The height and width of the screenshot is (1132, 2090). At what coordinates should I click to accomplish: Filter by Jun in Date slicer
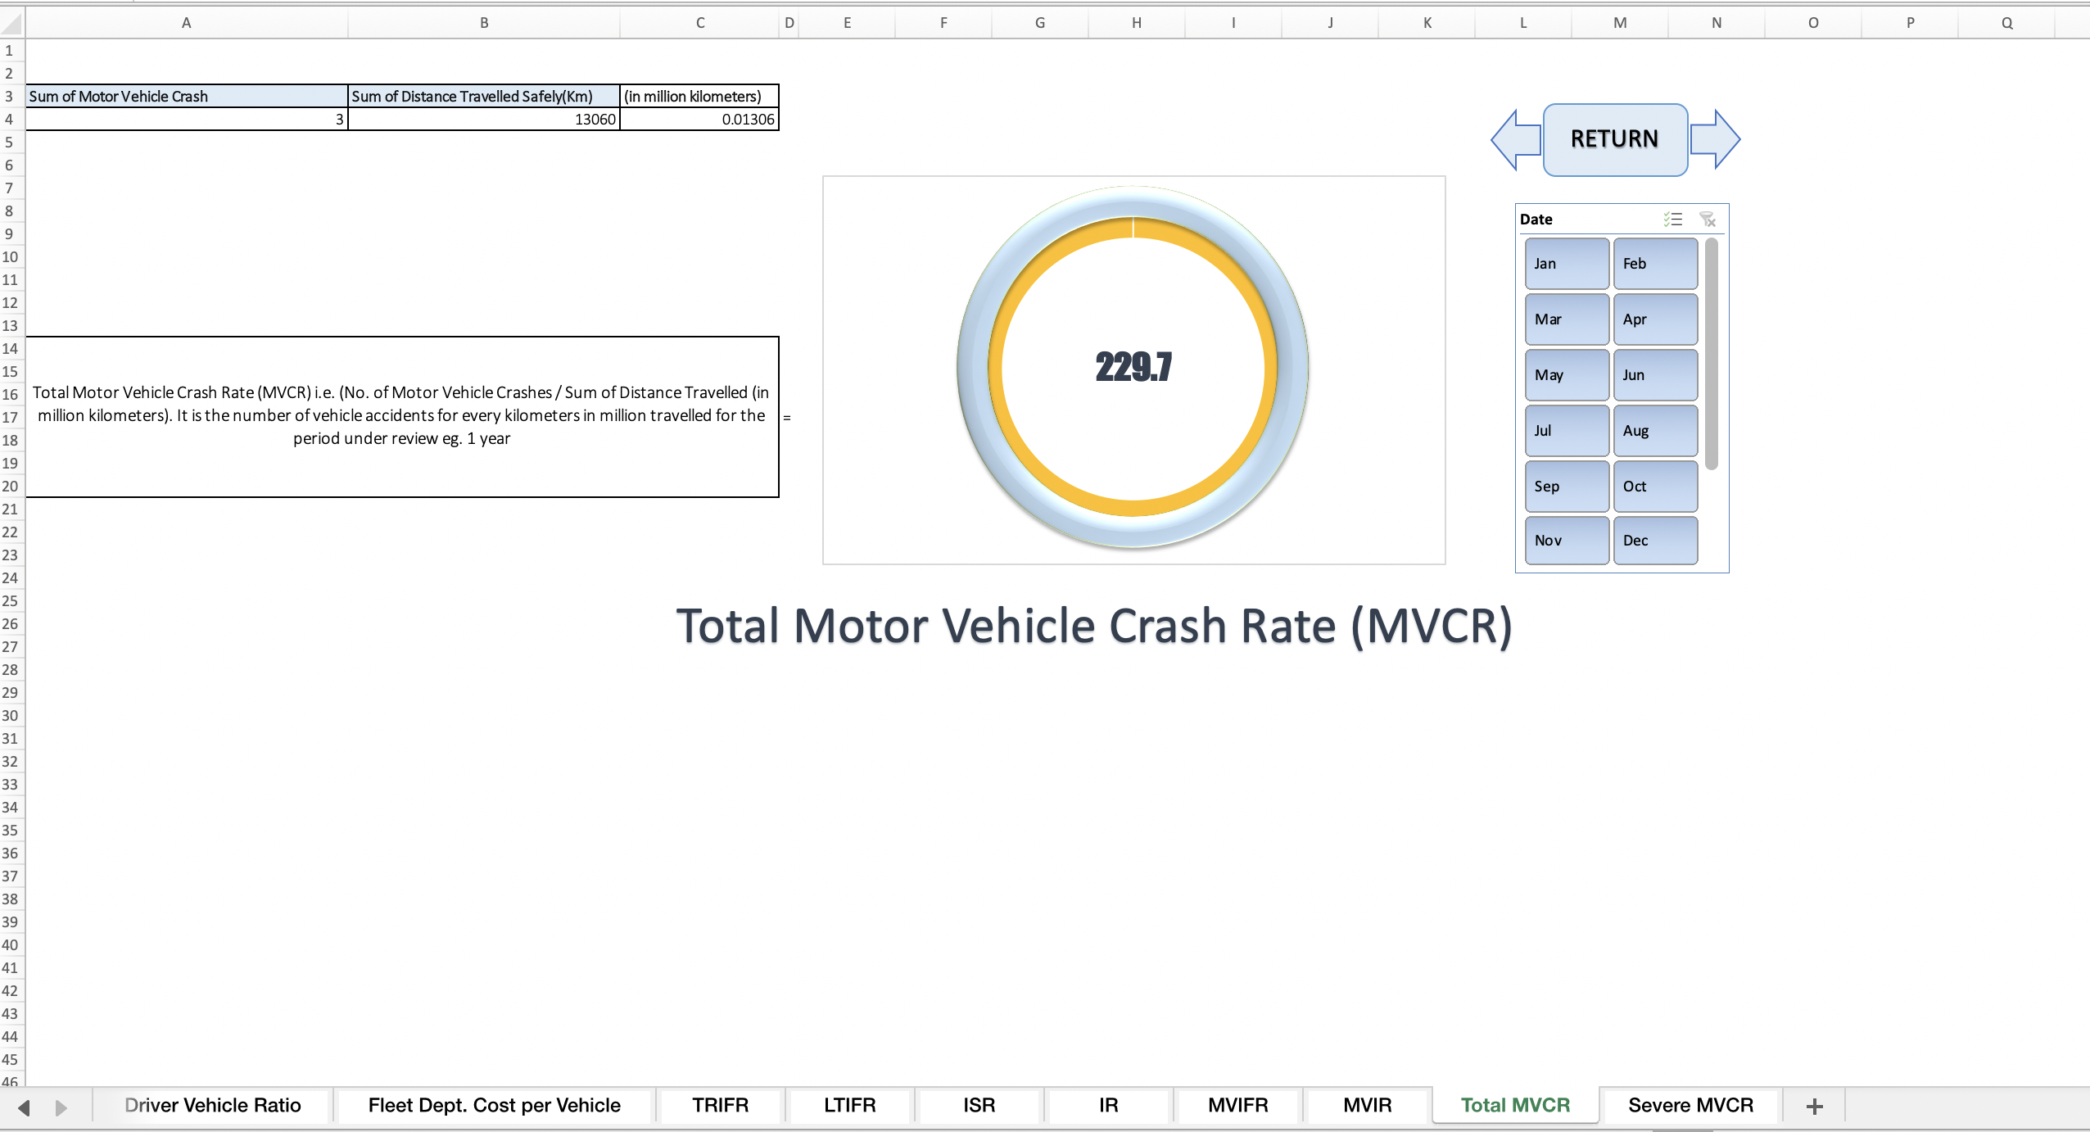coord(1655,375)
